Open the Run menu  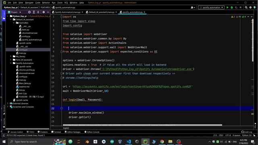(54, 3)
